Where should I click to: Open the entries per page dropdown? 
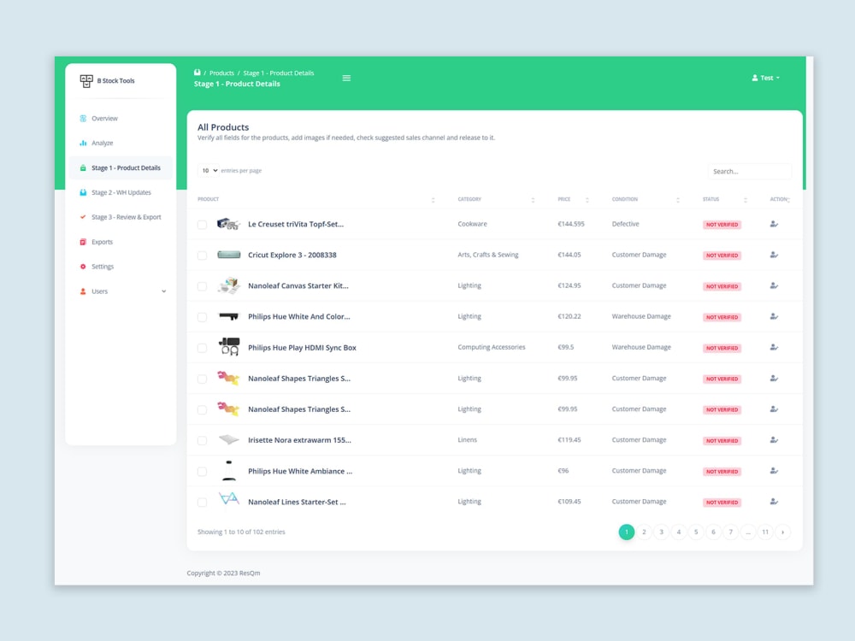coord(209,171)
